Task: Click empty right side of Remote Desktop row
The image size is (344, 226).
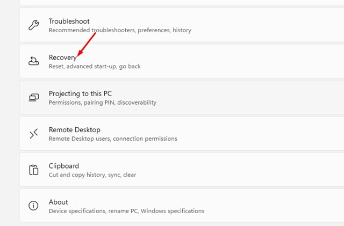Action: pyautogui.click(x=269, y=134)
